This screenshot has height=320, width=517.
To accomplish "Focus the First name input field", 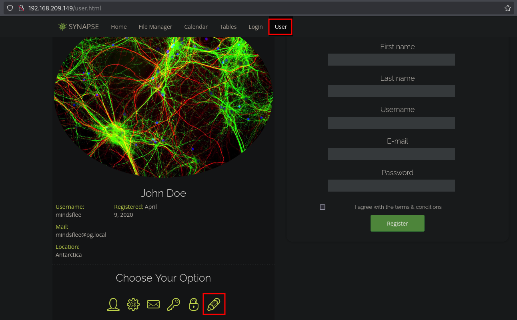I will pyautogui.click(x=391, y=60).
